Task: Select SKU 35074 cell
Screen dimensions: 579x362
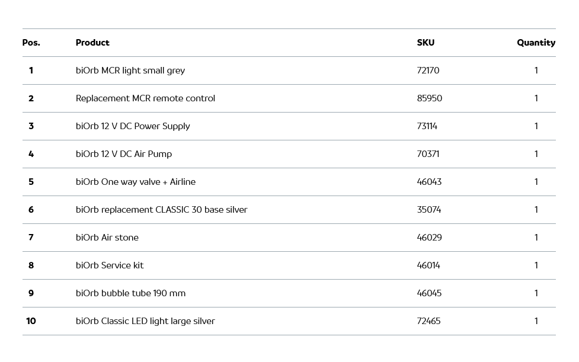Action: point(428,210)
